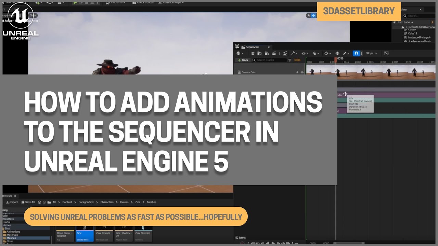Open snapping options dots beside magnet
This screenshot has width=438, height=246.
click(x=362, y=53)
